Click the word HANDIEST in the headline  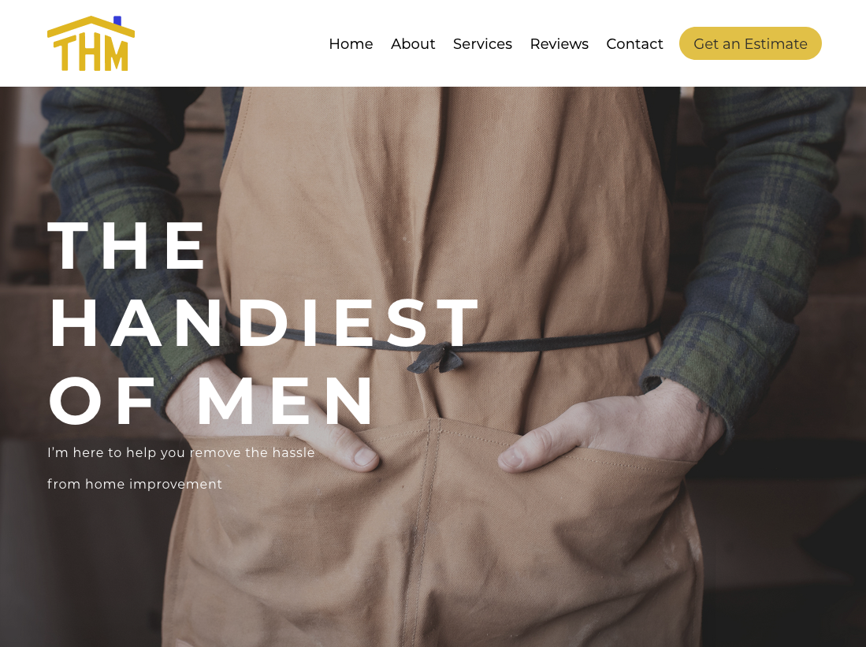coord(264,323)
